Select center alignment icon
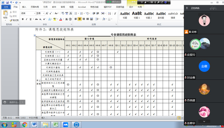The height and width of the screenshot is (128, 224). point(80,19)
